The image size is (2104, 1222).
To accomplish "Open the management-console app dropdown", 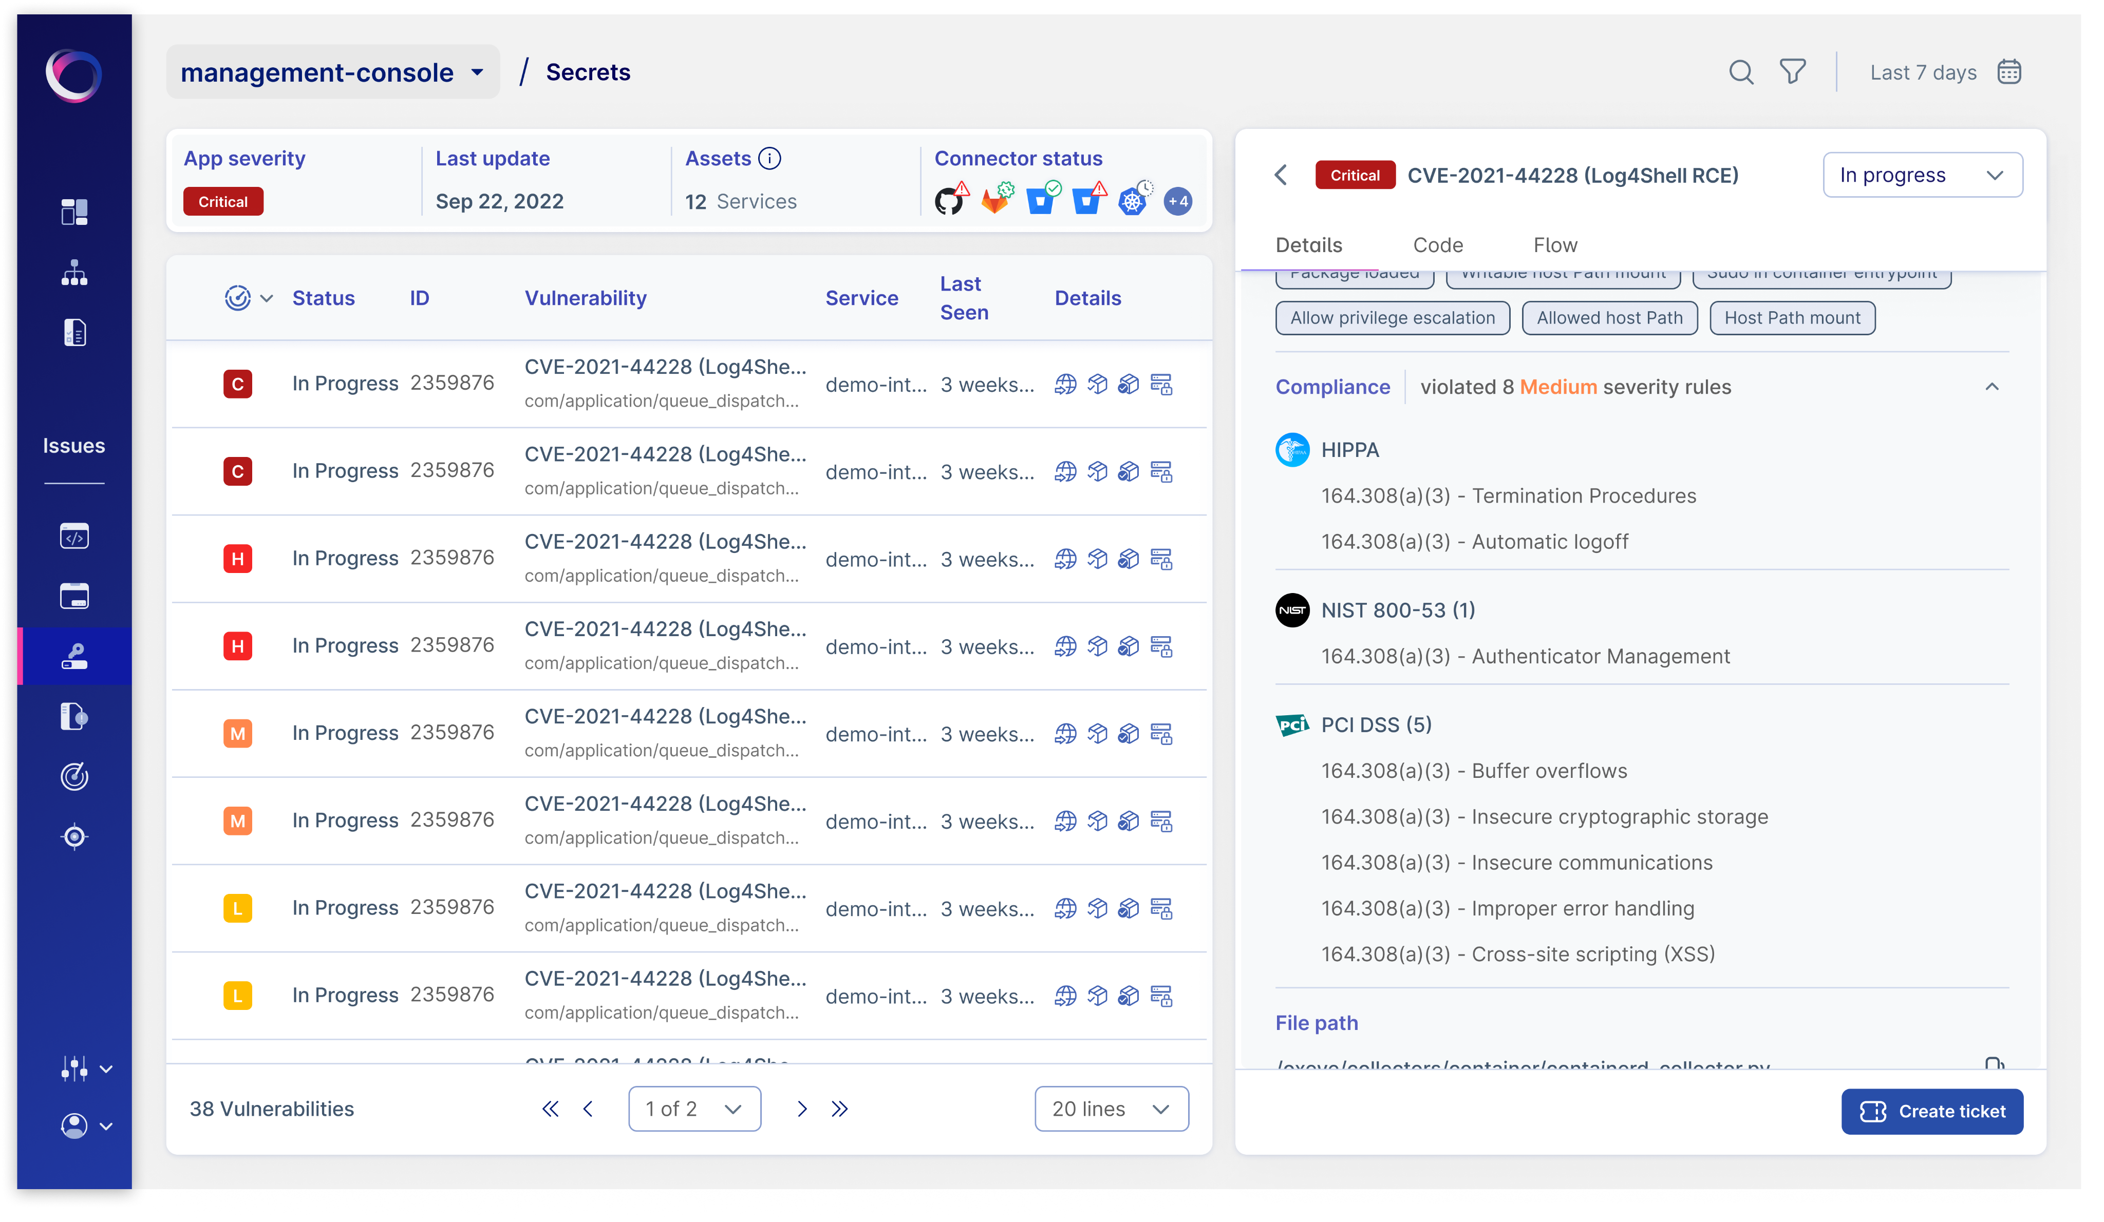I will point(332,72).
